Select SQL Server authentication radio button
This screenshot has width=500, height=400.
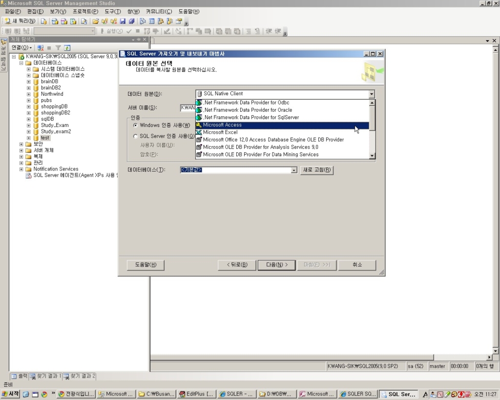pyautogui.click(x=136, y=136)
